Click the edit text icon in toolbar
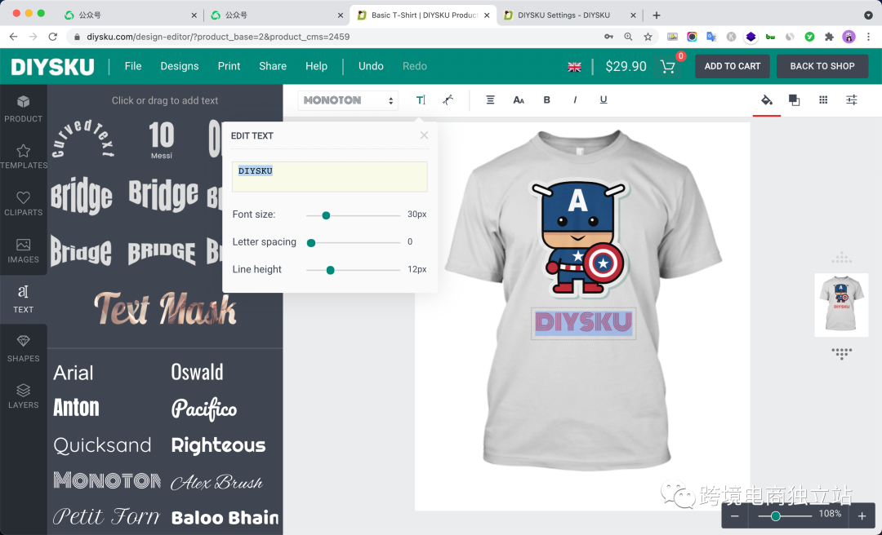Viewport: 882px width, 535px height. point(421,100)
